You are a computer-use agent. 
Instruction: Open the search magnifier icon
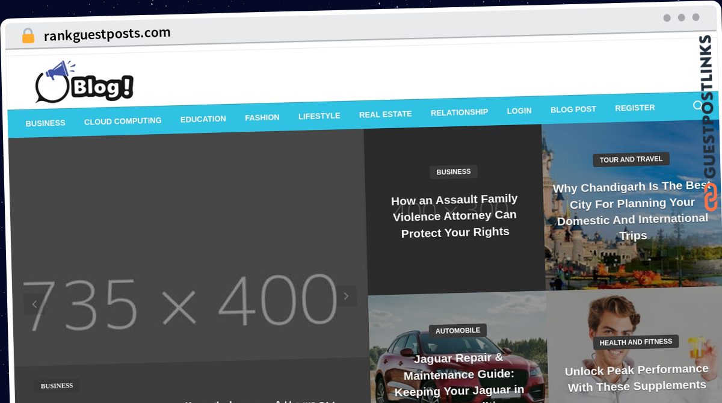[x=698, y=106]
